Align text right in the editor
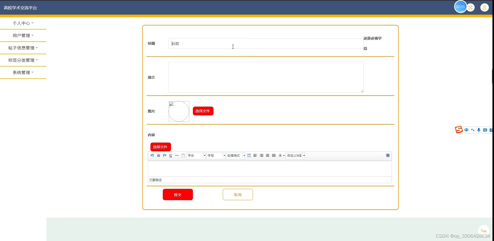The width and height of the screenshot is (494, 241). pyautogui.click(x=261, y=155)
